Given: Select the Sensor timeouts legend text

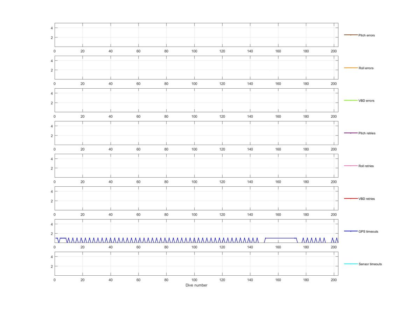Looking at the screenshot, I should pyautogui.click(x=370, y=264).
